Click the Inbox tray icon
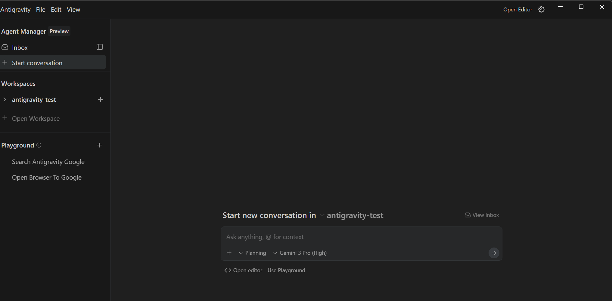This screenshot has width=612, height=301. (x=5, y=47)
